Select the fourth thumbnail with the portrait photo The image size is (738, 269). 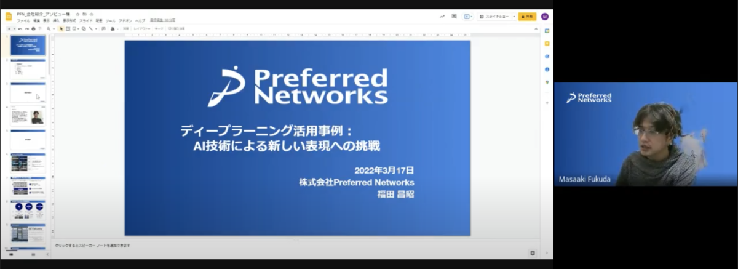pos(28,116)
